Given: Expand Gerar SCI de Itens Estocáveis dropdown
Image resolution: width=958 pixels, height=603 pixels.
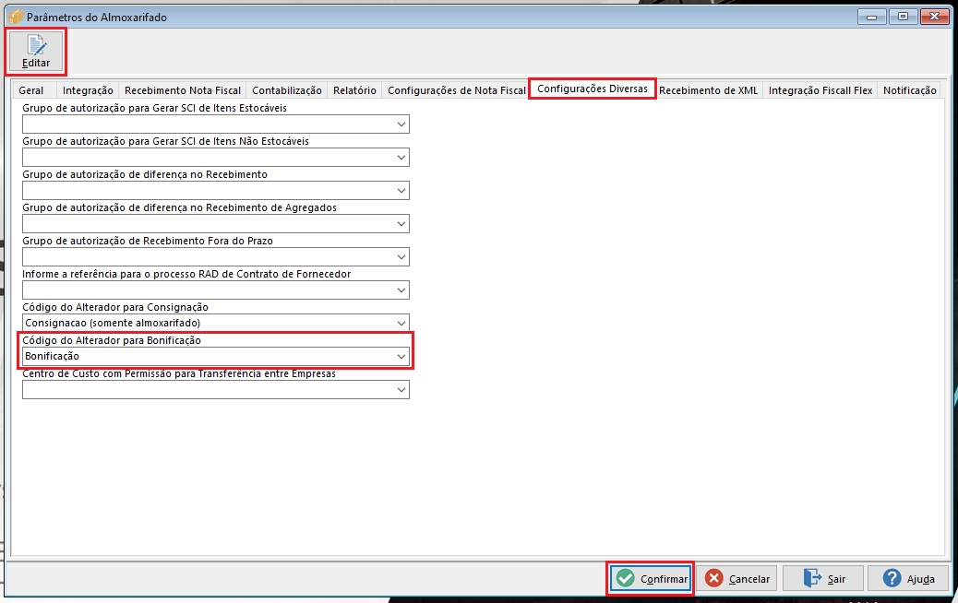Looking at the screenshot, I should point(401,124).
